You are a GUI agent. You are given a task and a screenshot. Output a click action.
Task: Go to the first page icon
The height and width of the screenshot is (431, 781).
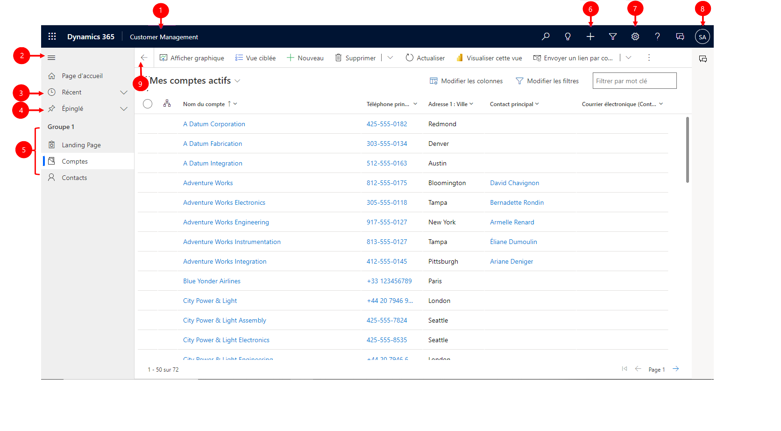625,369
